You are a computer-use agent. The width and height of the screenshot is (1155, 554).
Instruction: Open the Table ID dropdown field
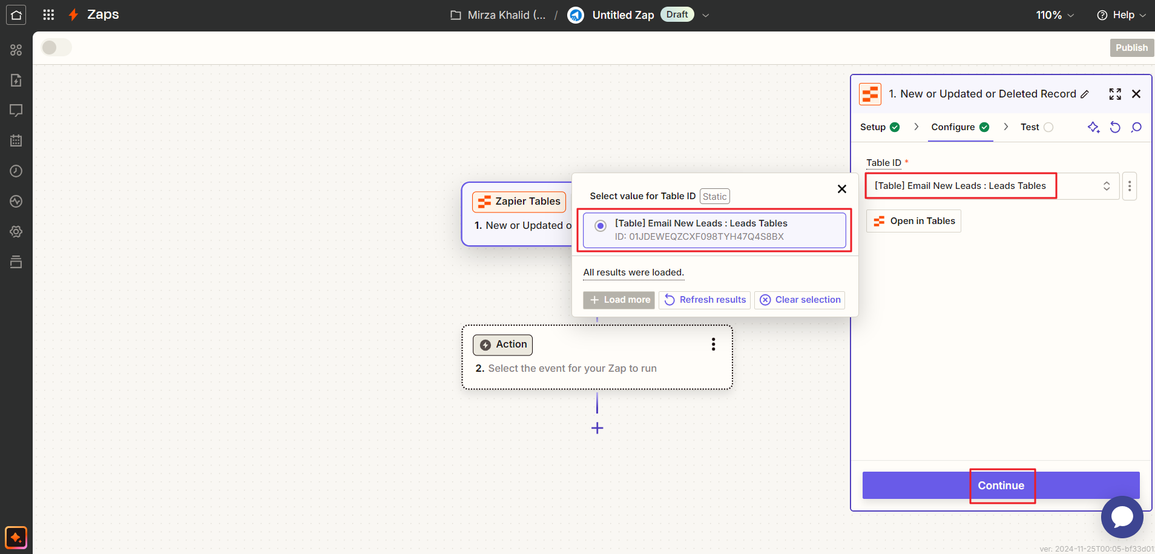click(x=992, y=186)
